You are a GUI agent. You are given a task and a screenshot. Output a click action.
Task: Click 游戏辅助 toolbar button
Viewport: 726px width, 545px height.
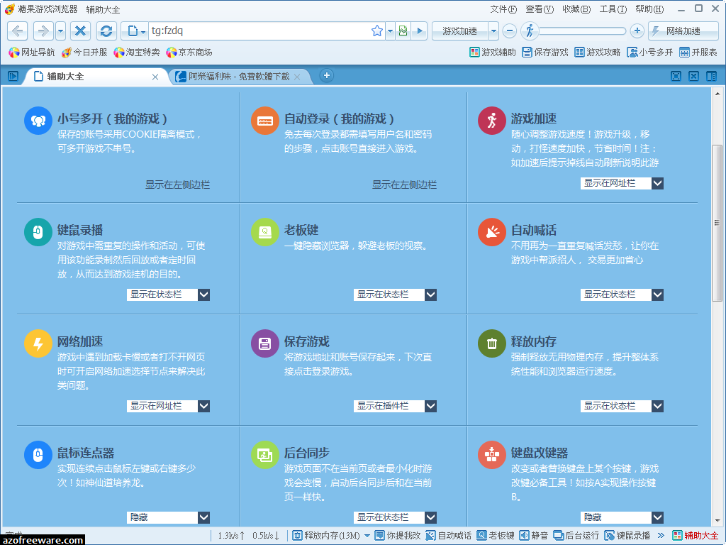tap(492, 53)
